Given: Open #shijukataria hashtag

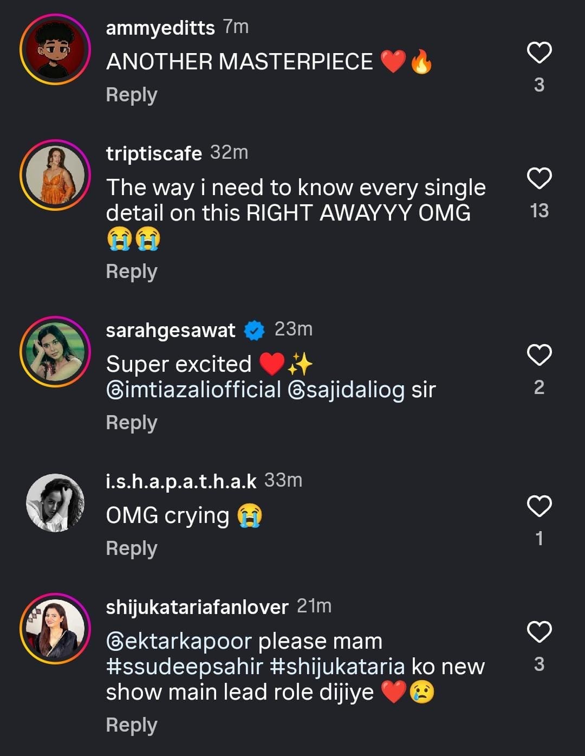Looking at the screenshot, I should coord(337,667).
